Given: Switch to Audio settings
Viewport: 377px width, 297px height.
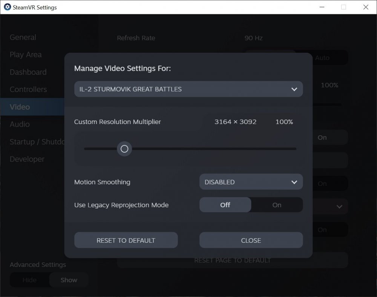Looking at the screenshot, I should click(19, 124).
